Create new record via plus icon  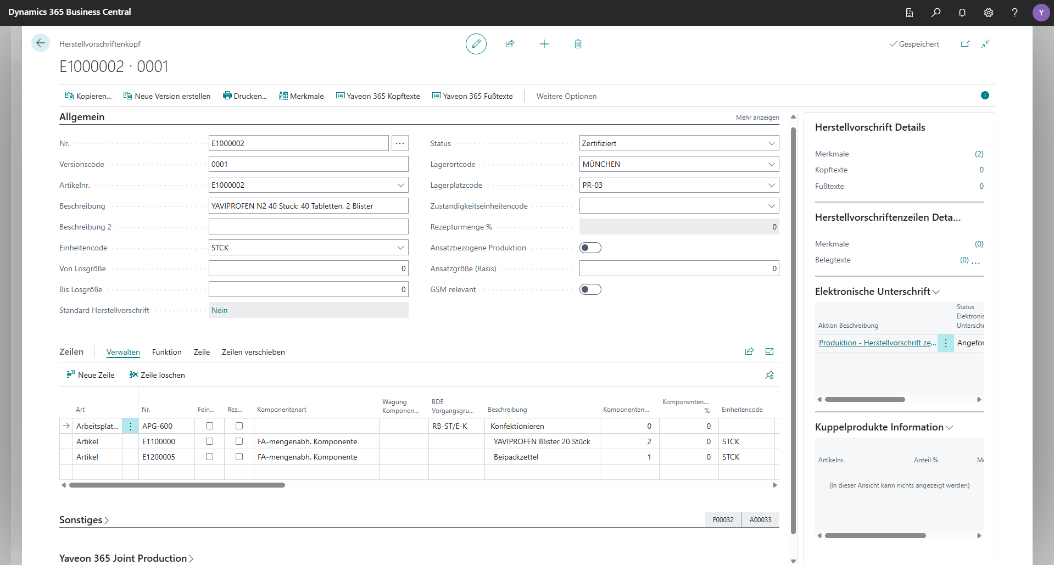pyautogui.click(x=544, y=44)
